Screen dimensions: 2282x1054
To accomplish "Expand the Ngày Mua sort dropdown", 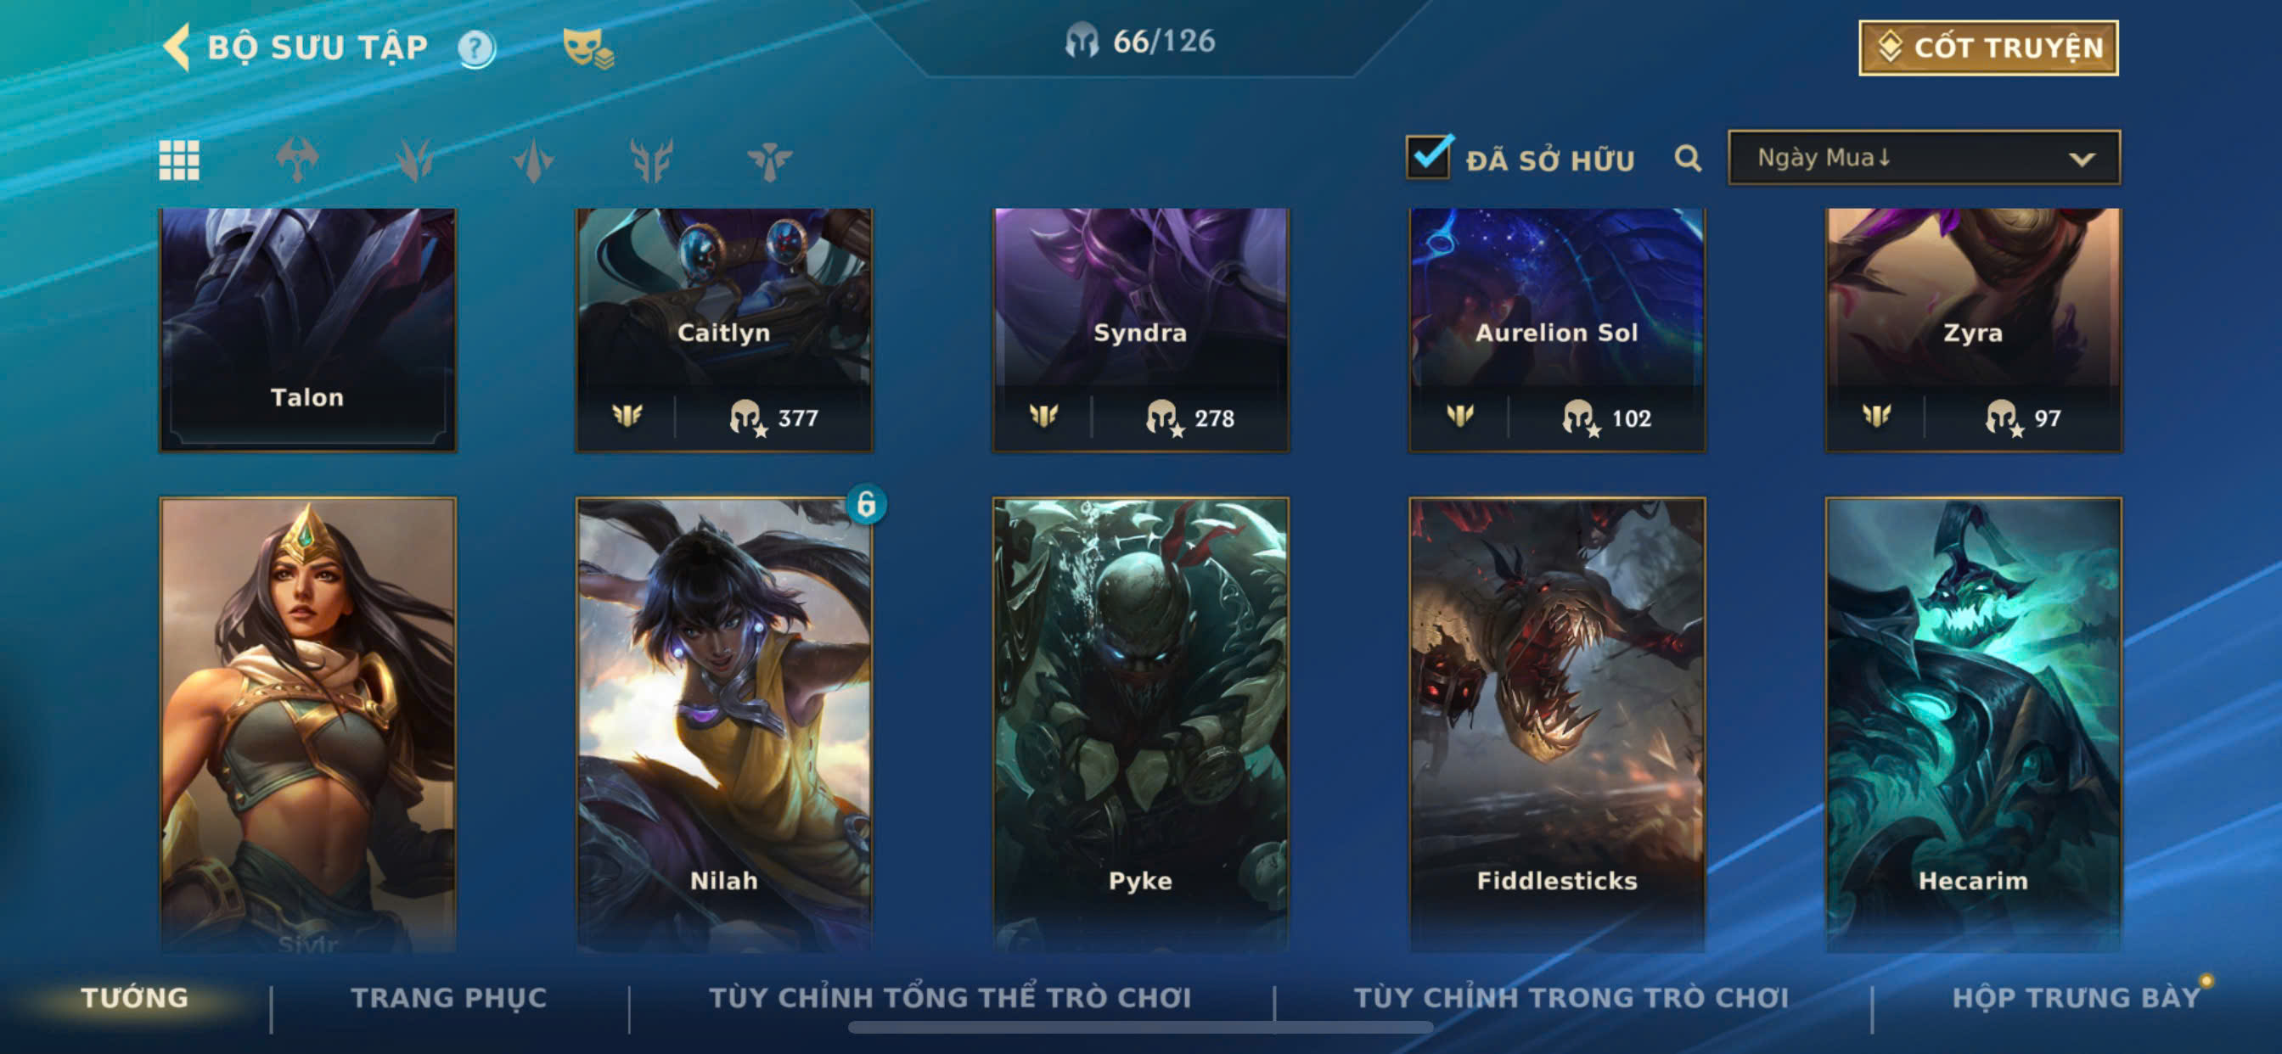I will 1923,158.
